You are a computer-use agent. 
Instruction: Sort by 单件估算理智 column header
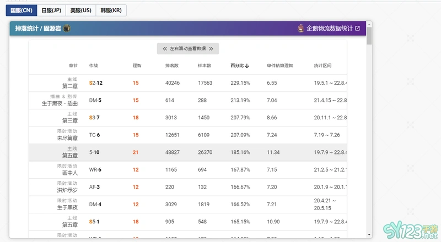click(279, 66)
